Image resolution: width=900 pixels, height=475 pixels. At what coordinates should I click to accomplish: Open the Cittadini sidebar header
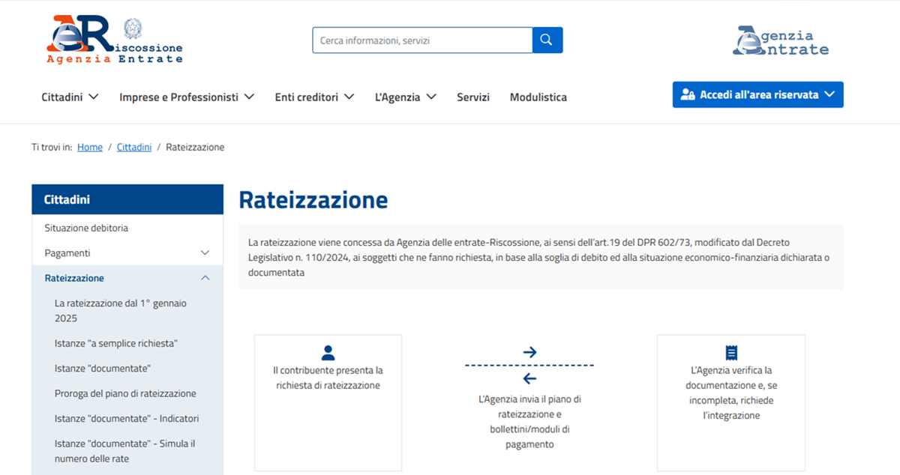coord(127,199)
